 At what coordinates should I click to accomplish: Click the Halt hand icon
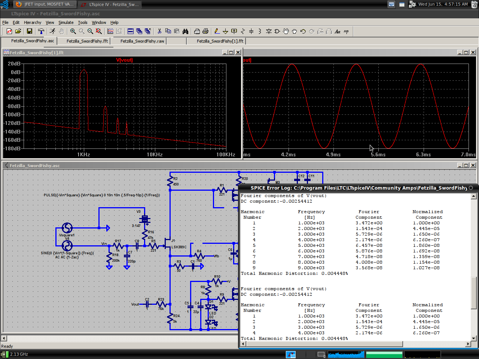pyautogui.click(x=61, y=31)
